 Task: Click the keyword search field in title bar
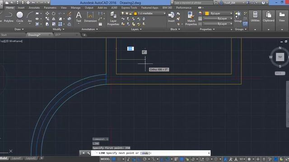(x=193, y=3)
